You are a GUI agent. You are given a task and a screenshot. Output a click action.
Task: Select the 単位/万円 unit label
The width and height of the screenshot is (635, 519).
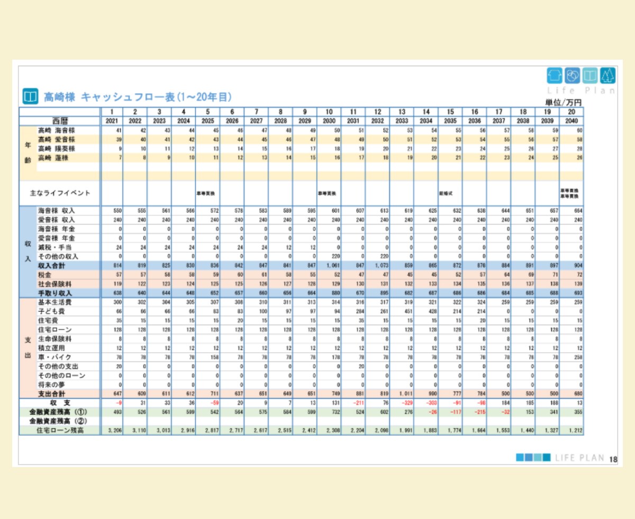(564, 103)
